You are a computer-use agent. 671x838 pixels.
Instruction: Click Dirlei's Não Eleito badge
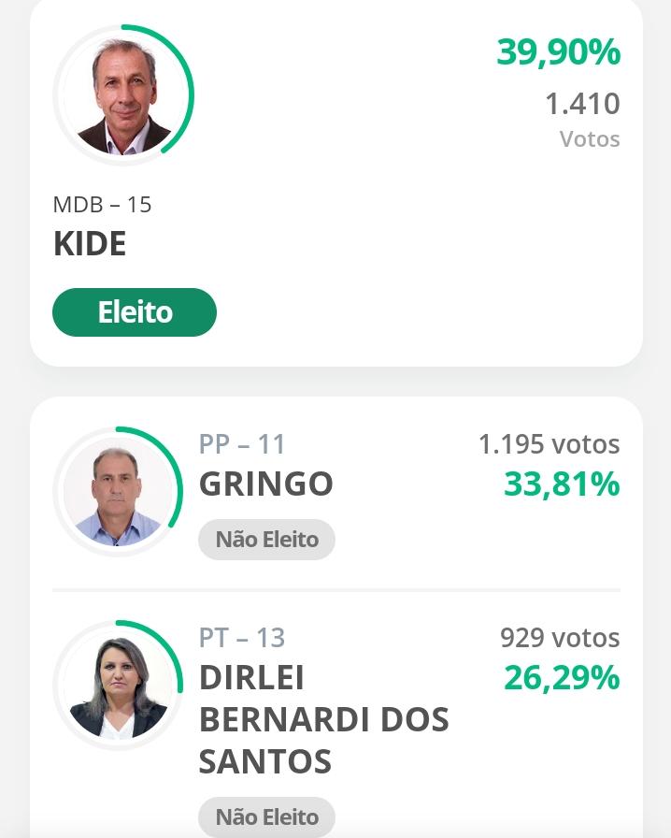266,816
